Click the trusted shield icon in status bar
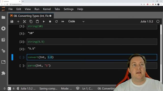The image size is (163, 91). tap(78, 88)
